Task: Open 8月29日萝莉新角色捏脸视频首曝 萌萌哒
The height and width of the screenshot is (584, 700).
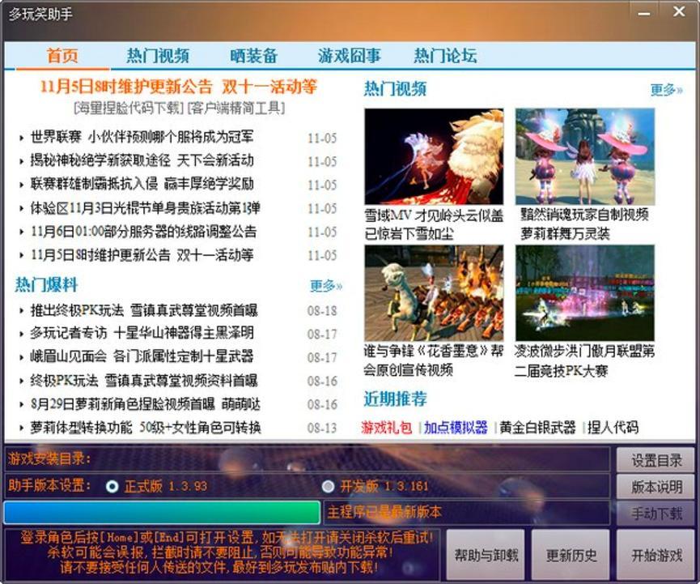Action: pyautogui.click(x=145, y=404)
